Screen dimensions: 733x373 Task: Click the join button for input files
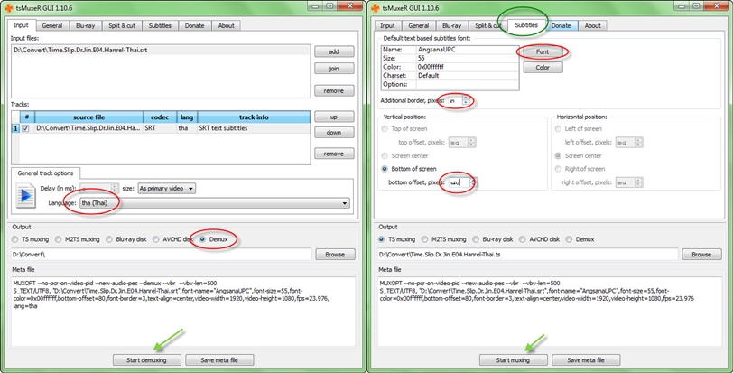[x=334, y=69]
